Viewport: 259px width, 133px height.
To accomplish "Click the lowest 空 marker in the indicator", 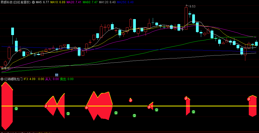I will coord(134,116).
